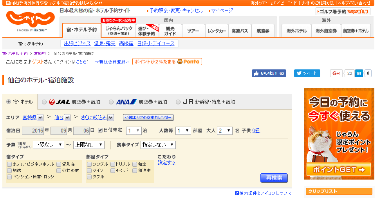Switch to the 海外ホテル tab
The height and width of the screenshot is (198, 381).
pyautogui.click(x=296, y=31)
